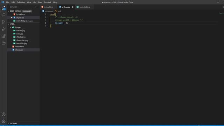Open shkala.png in the images folder
Viewport: 224px width, 126px height.
21,37
